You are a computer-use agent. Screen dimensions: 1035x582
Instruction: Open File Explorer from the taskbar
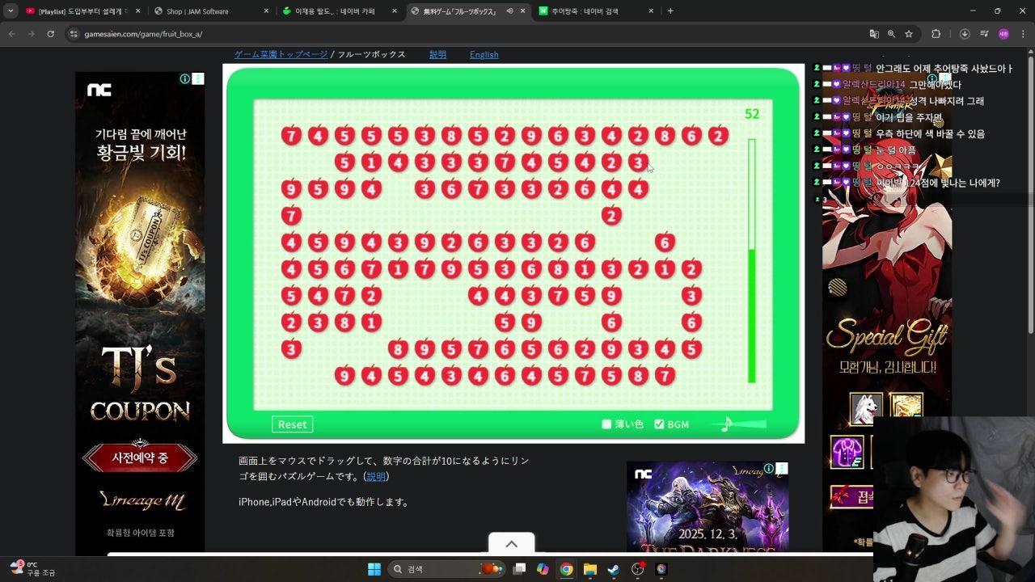click(x=589, y=569)
